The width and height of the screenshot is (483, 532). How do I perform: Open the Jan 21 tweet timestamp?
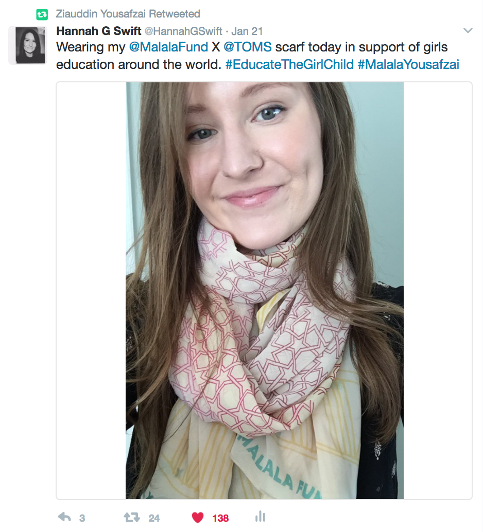[247, 31]
